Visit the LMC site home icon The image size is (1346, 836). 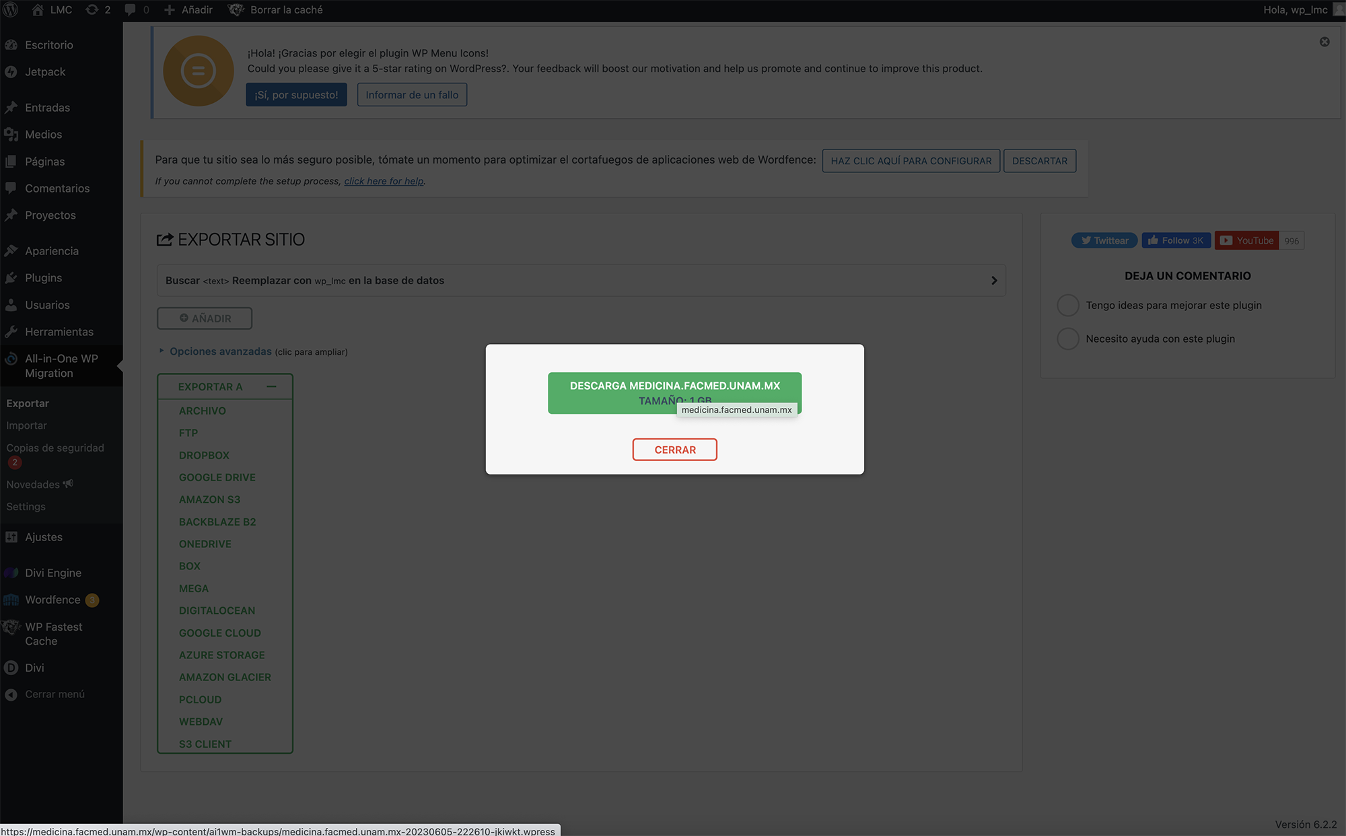[38, 9]
